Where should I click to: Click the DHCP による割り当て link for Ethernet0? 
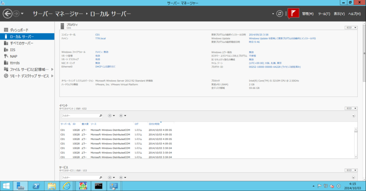105,67
